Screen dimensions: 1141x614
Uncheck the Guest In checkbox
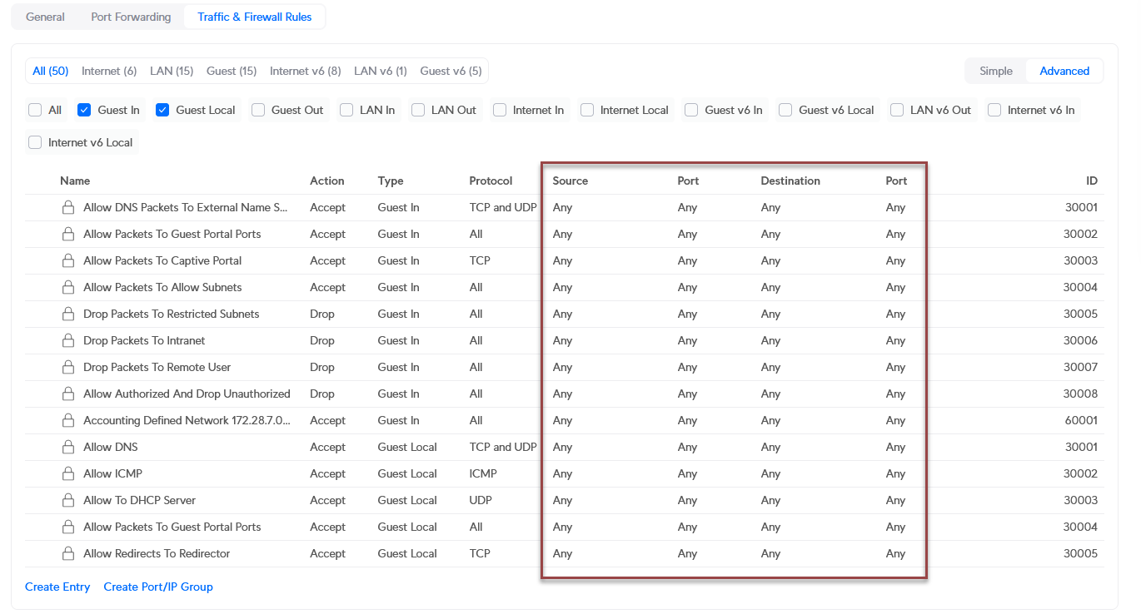tap(84, 110)
